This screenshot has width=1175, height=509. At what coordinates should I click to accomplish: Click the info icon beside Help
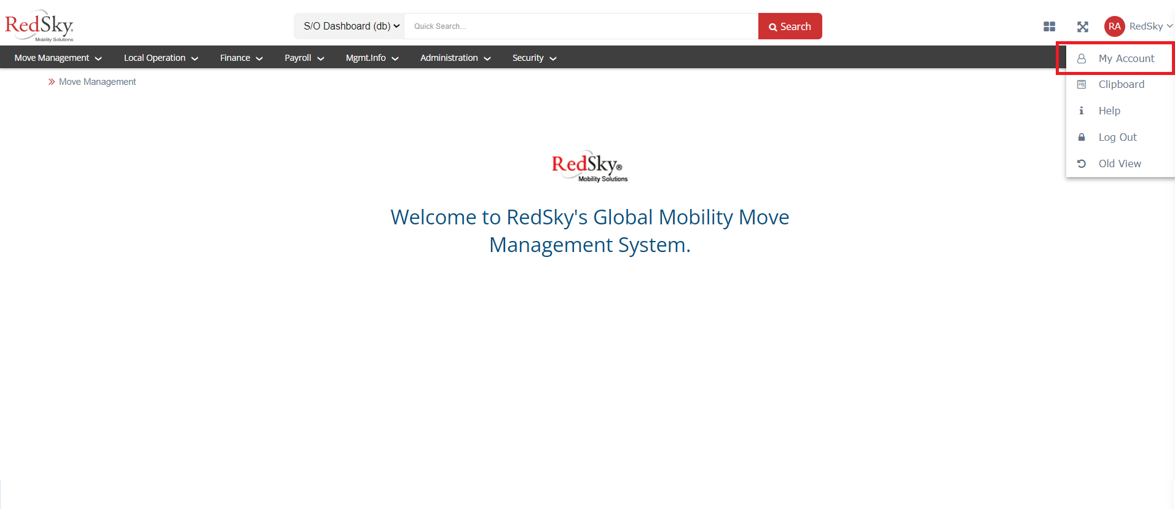pos(1082,111)
